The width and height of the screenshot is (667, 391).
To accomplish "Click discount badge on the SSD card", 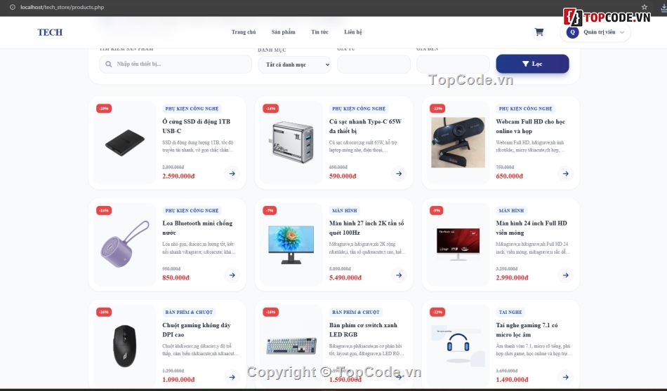I will point(104,109).
